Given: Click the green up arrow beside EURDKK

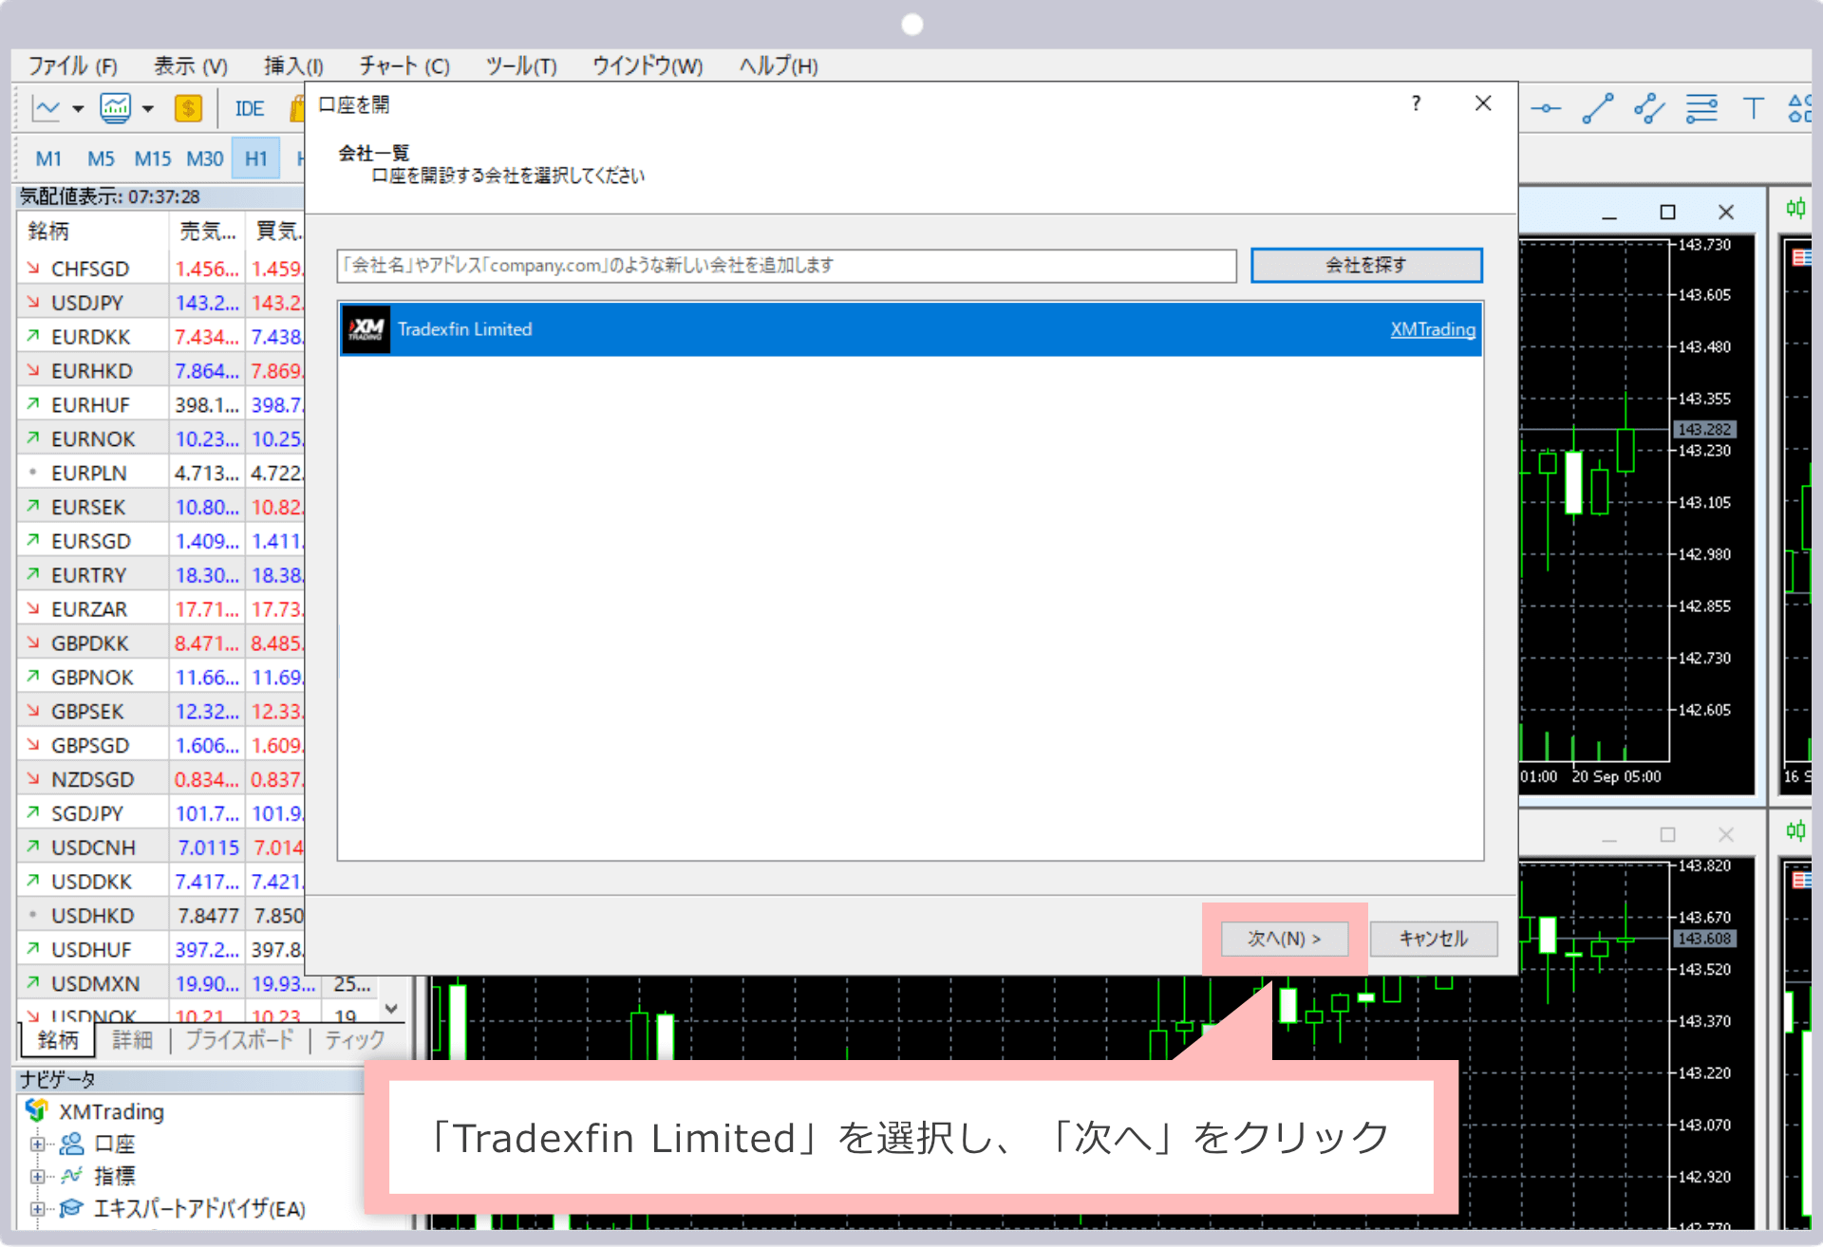Looking at the screenshot, I should (x=33, y=336).
